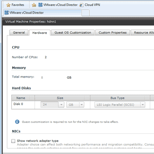Screen dimensions: 154x154
Task: Open the Guest OS Customization tab
Action: (73, 33)
